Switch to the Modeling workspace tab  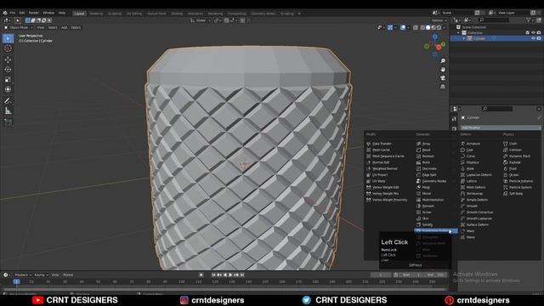(x=96, y=14)
